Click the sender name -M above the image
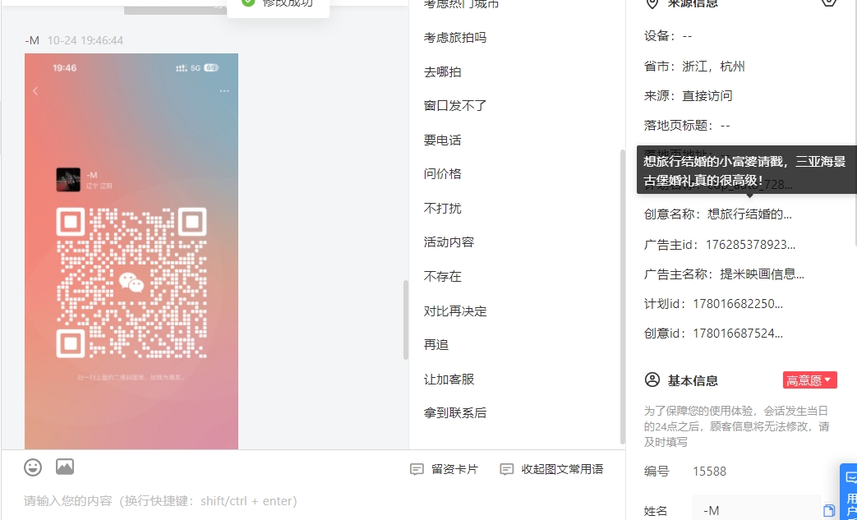Screen dimensions: 857x520 [32, 40]
